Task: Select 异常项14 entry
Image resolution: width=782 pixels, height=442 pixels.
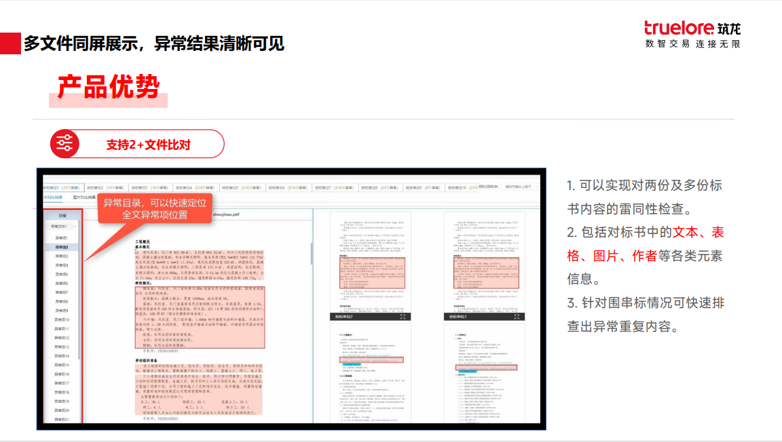Action: pyautogui.click(x=62, y=356)
